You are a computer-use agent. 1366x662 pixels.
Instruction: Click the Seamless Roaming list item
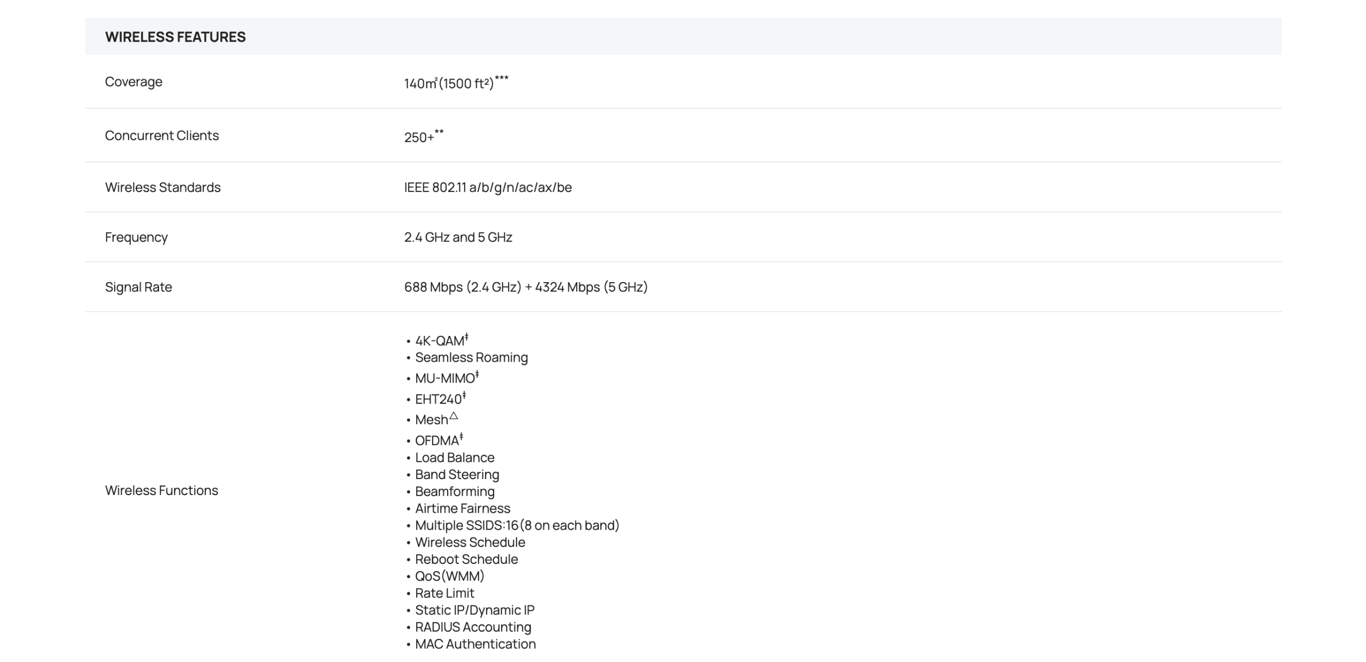[471, 357]
